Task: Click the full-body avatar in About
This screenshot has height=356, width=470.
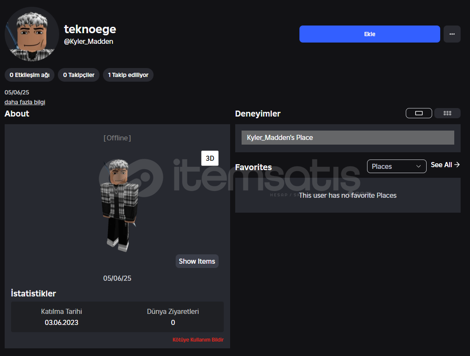Action: [x=120, y=205]
